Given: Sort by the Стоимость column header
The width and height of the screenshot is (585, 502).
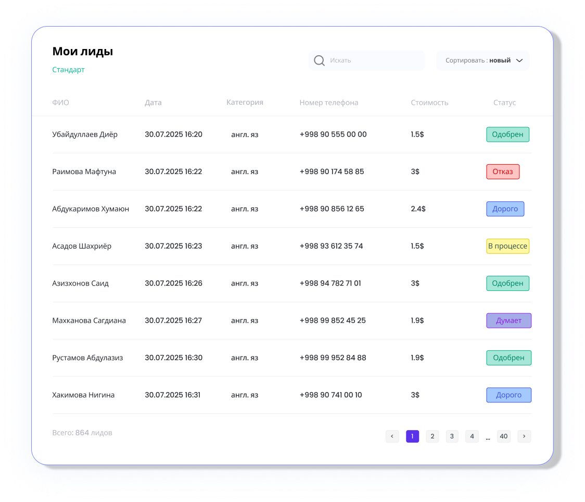Looking at the screenshot, I should (x=429, y=103).
